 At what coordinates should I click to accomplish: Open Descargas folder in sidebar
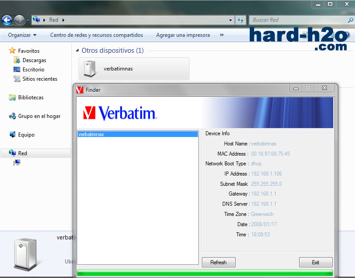coord(34,60)
